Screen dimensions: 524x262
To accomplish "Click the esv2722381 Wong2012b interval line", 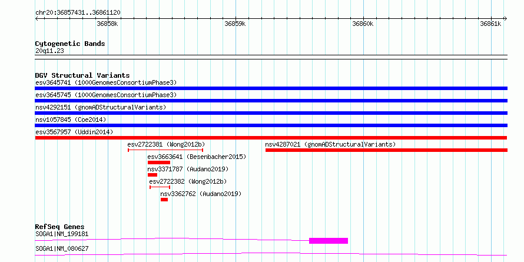I will (x=165, y=150).
